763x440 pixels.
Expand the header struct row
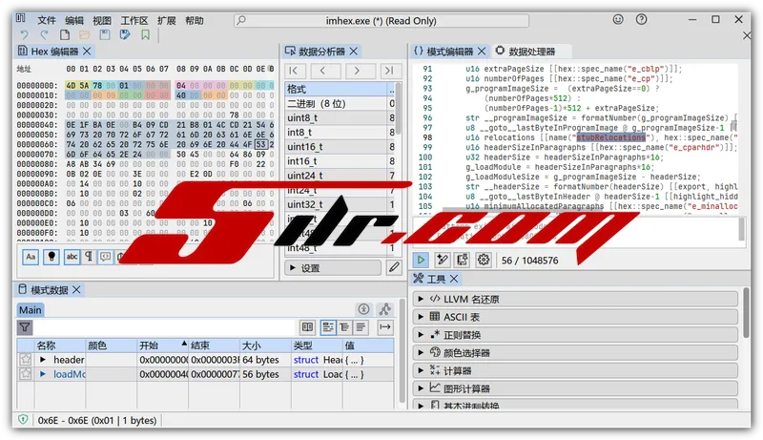pos(43,360)
